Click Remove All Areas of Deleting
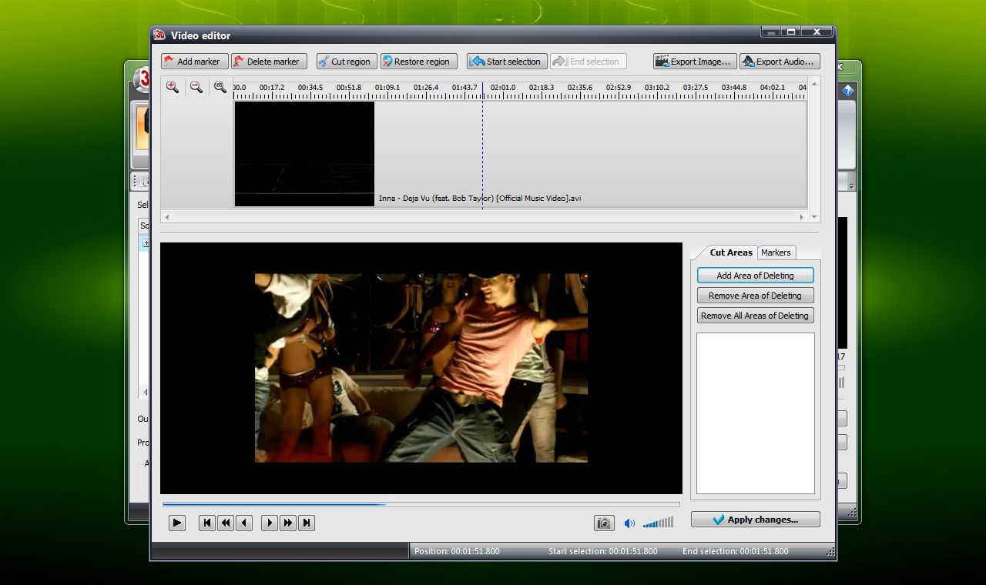 [755, 316]
